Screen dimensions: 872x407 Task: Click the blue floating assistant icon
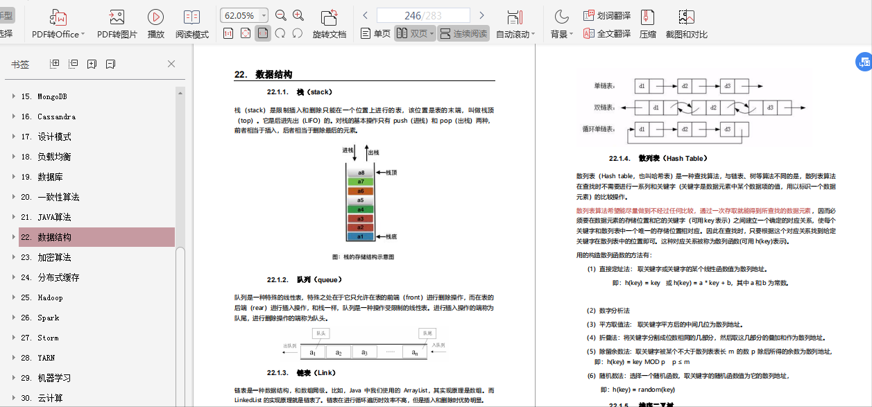pyautogui.click(x=864, y=62)
